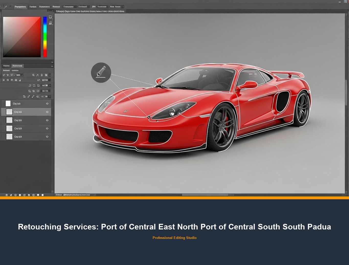Click the upper picture-frame icon right of the hue strip

(x=51, y=17)
